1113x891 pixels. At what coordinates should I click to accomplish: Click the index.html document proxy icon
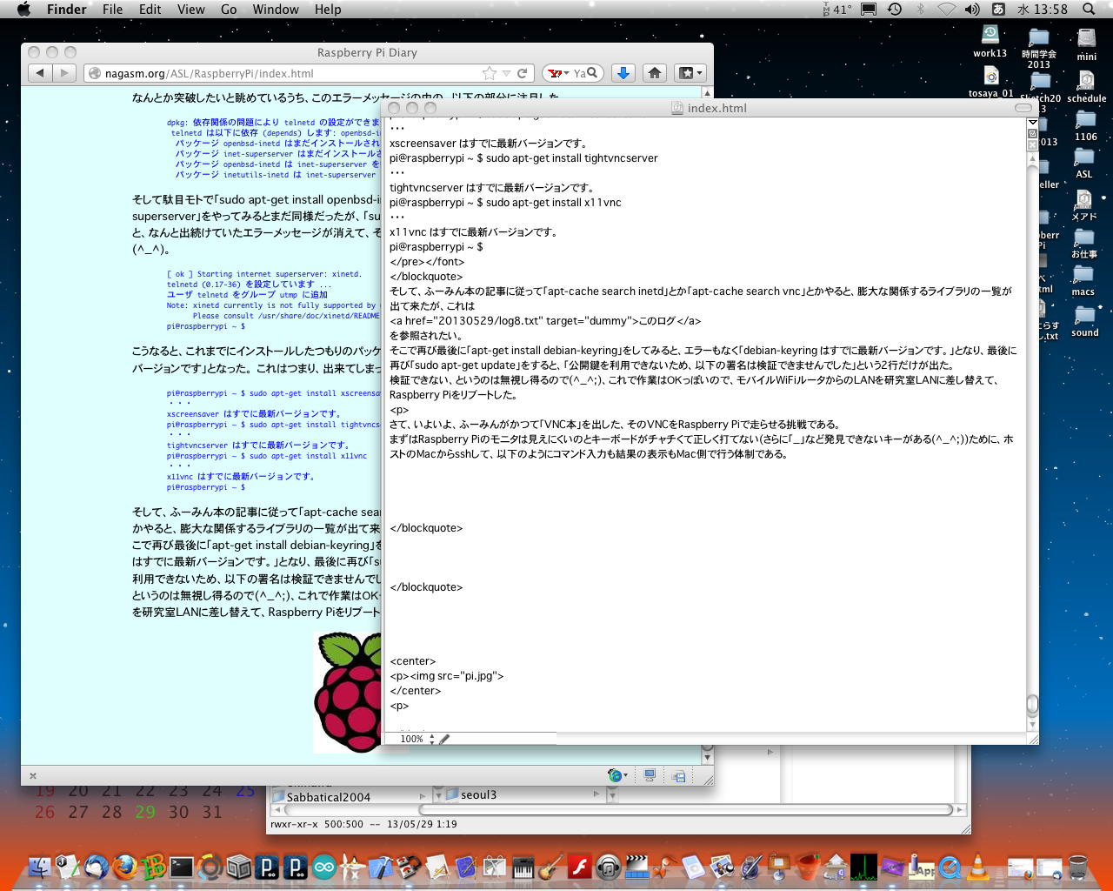677,108
